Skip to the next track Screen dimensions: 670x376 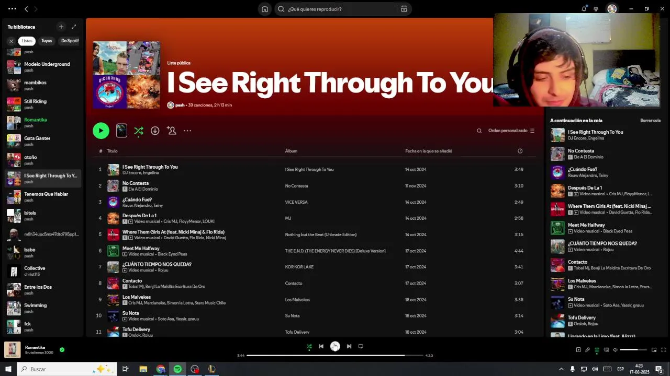point(349,346)
